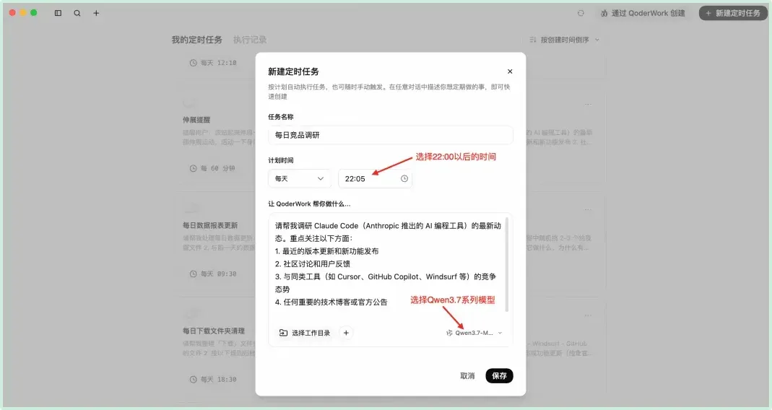Viewport: 772px width, 410px height.
Task: Click the clock icon beside 每 60 分钟
Action: click(193, 168)
